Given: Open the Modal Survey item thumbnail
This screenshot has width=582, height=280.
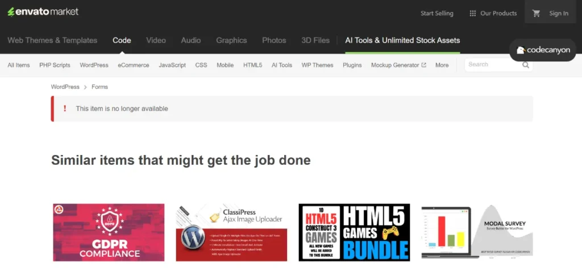Looking at the screenshot, I should pyautogui.click(x=477, y=232).
